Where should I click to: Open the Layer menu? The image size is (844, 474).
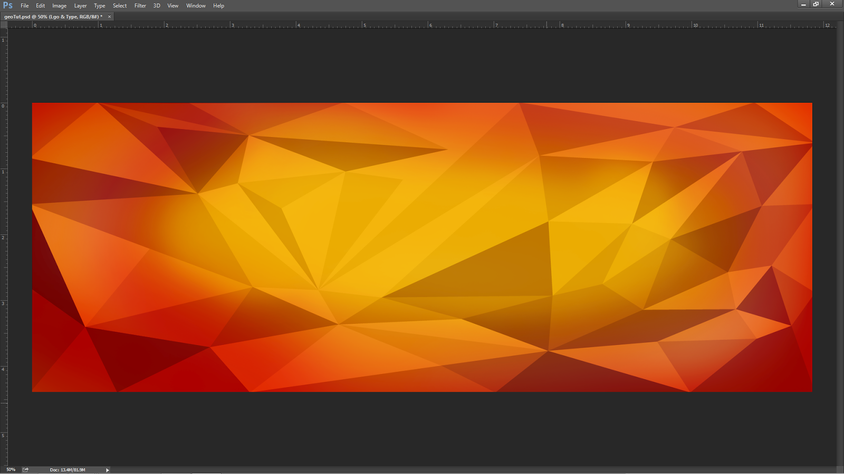[x=80, y=5]
